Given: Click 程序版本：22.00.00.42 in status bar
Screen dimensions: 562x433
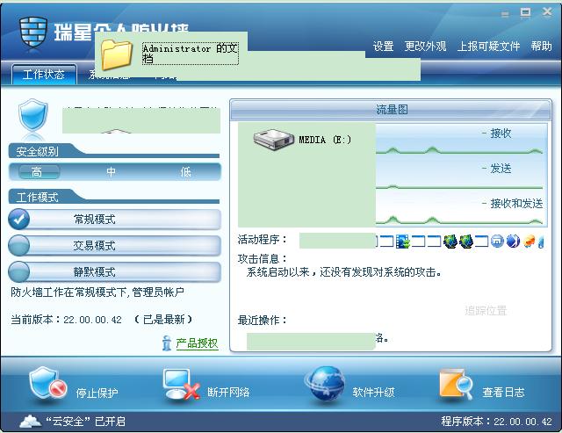Looking at the screenshot, I should pyautogui.click(x=497, y=422).
